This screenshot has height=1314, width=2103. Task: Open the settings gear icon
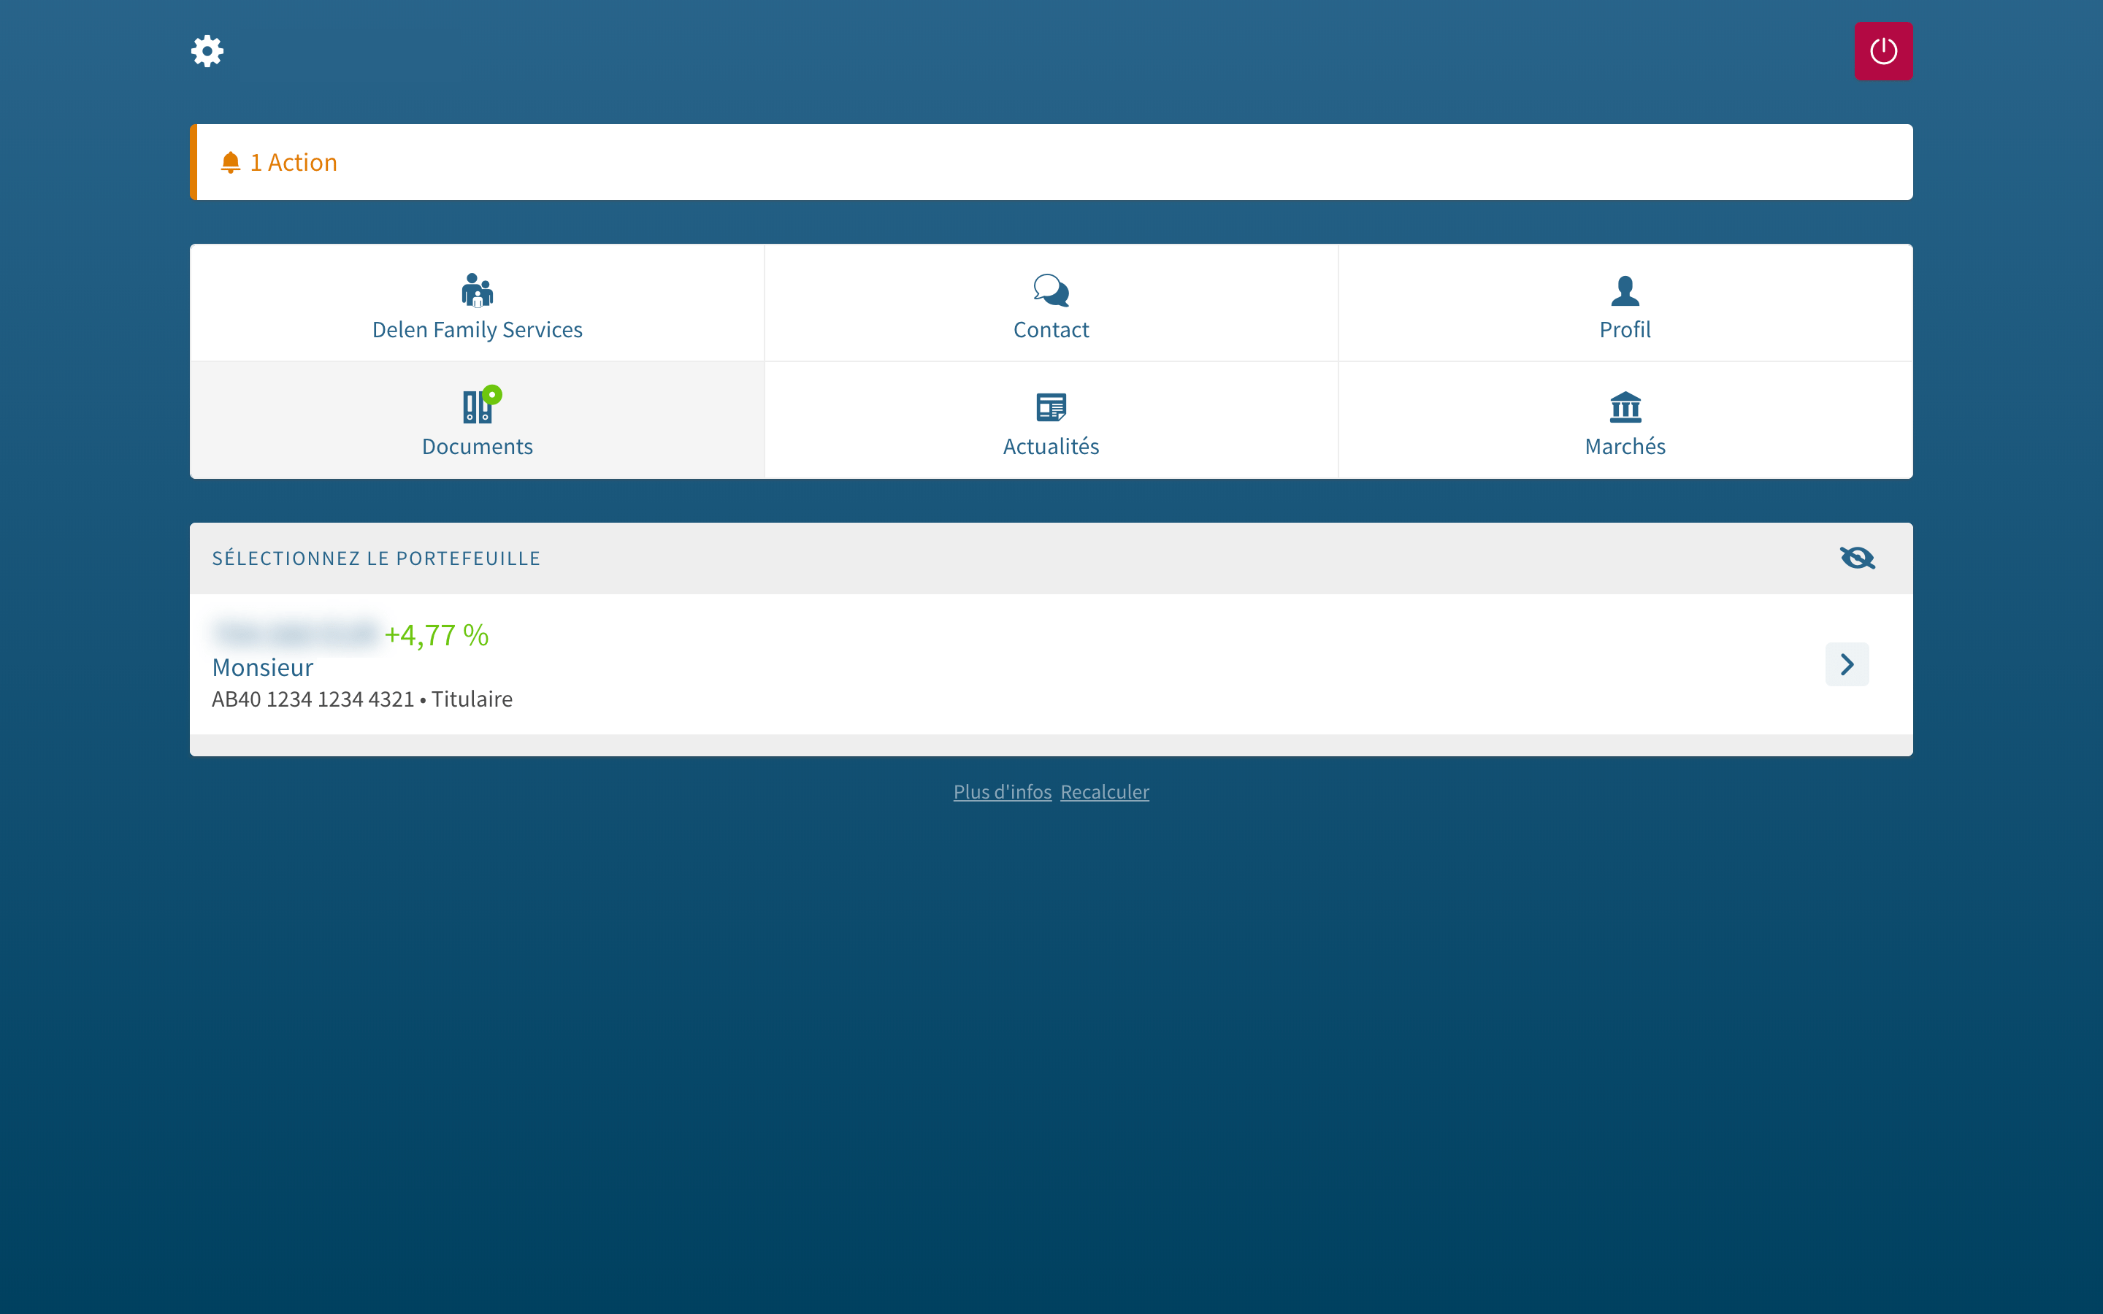pyautogui.click(x=207, y=51)
